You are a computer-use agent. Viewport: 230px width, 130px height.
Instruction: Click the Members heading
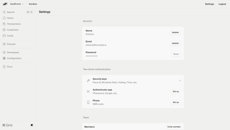click(x=89, y=127)
